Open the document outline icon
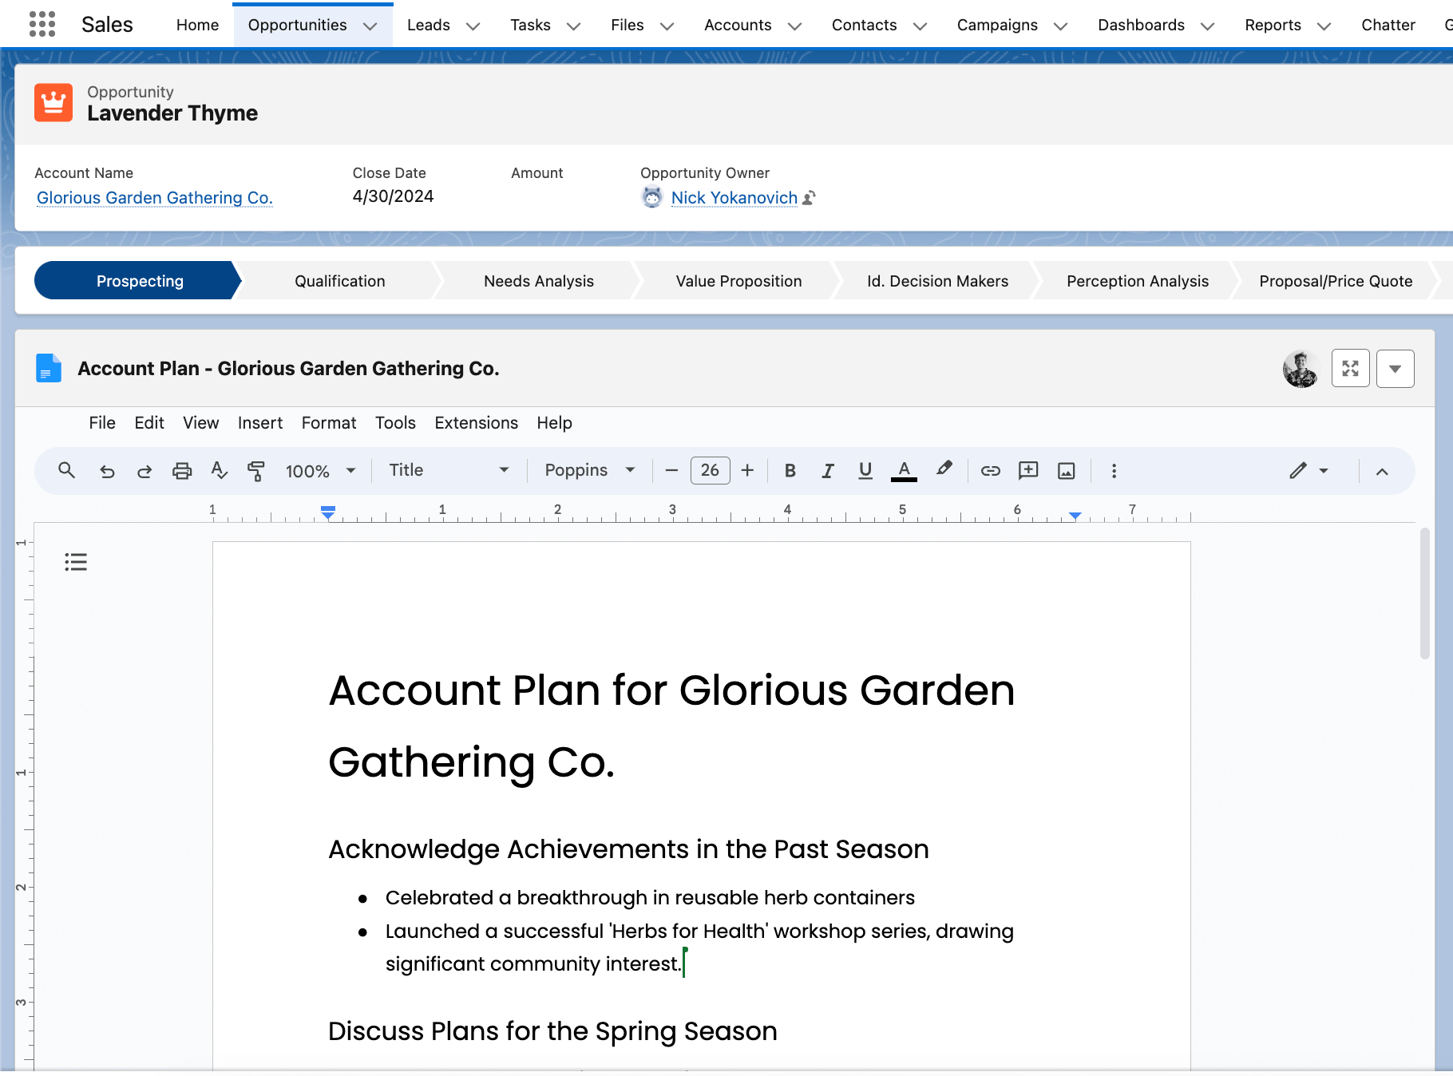The width and height of the screenshot is (1453, 1076). (76, 563)
